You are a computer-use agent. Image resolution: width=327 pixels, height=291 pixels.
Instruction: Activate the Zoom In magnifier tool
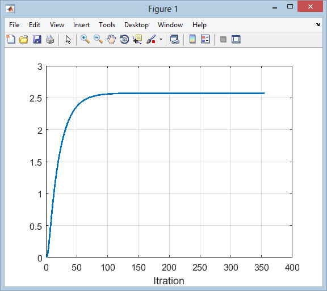pyautogui.click(x=85, y=39)
